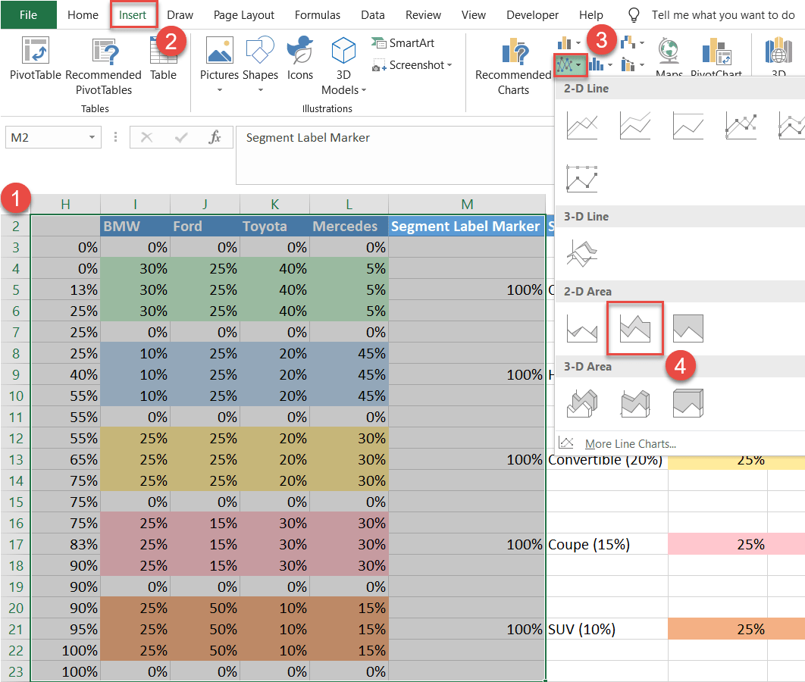Image resolution: width=805 pixels, height=682 pixels.
Task: Select the Mercedes header cell
Action: pyautogui.click(x=349, y=227)
